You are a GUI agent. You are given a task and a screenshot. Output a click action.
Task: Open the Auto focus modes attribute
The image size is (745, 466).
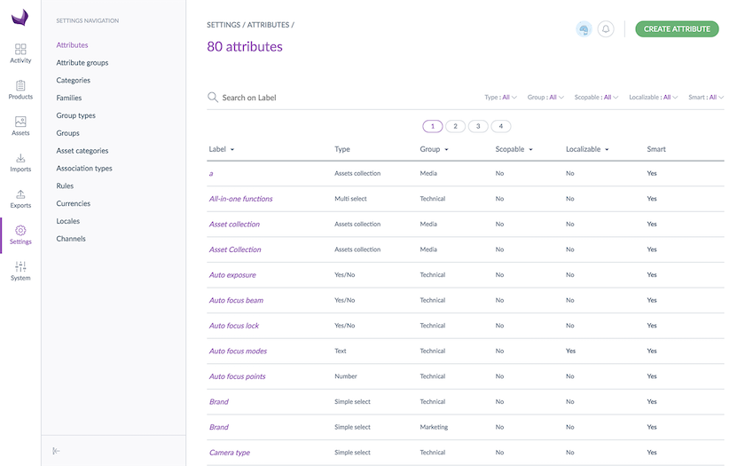[238, 351]
